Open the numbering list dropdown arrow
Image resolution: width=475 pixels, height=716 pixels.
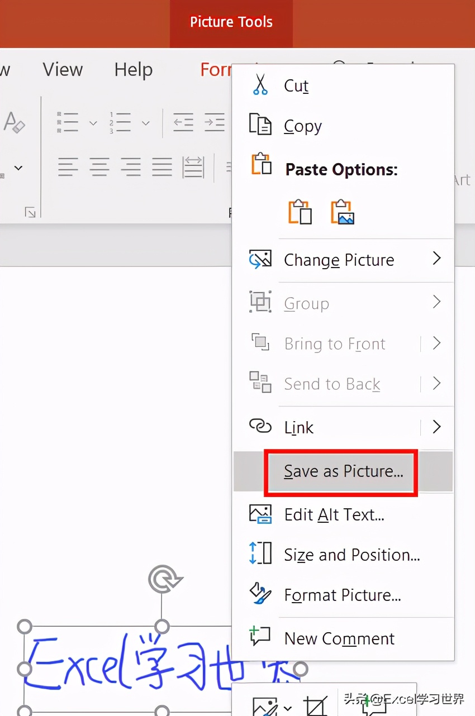145,123
